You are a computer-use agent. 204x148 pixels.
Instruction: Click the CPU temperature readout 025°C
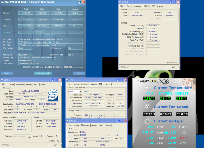tap(149, 99)
